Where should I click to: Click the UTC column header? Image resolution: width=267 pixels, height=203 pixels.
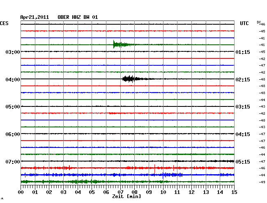244,23
